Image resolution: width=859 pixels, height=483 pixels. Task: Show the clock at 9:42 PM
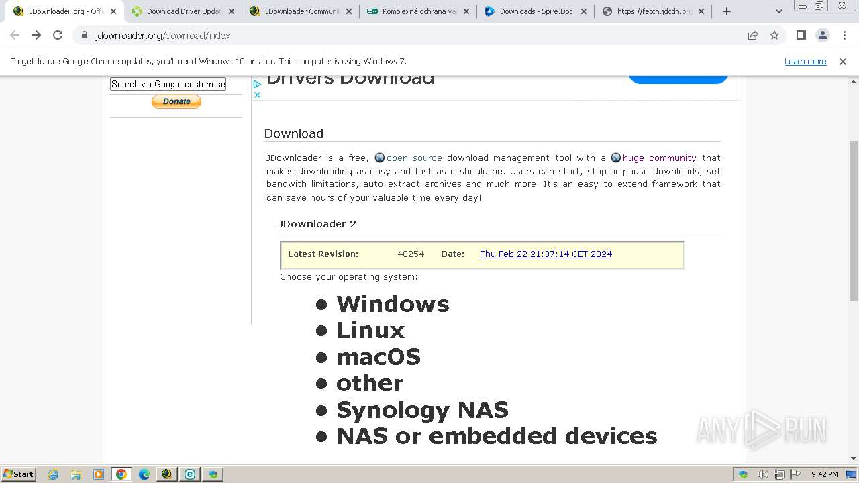tap(824, 474)
